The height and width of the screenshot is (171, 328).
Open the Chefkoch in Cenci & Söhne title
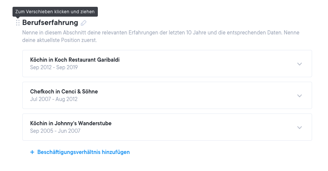64,92
